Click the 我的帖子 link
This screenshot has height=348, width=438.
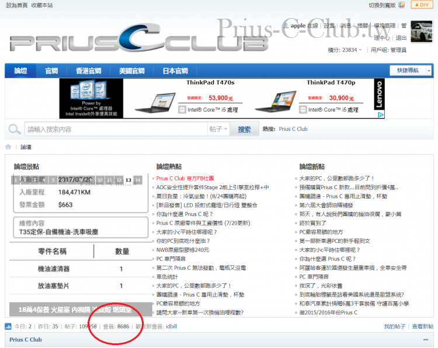pos(394,326)
